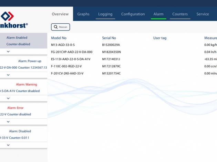The height and width of the screenshot is (162, 217).
Task: Expand the chevron under Alarm: Power-up card
Action: (x=8, y=75)
